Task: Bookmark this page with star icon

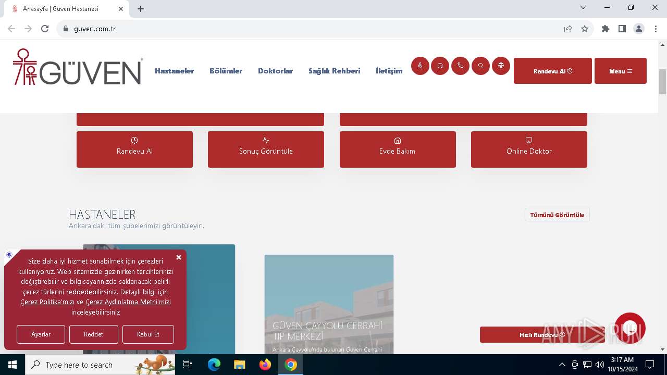Action: coord(585,29)
